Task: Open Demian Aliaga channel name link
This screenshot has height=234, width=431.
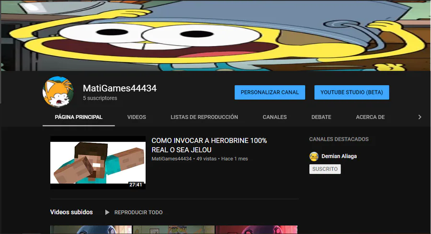Action: point(339,156)
